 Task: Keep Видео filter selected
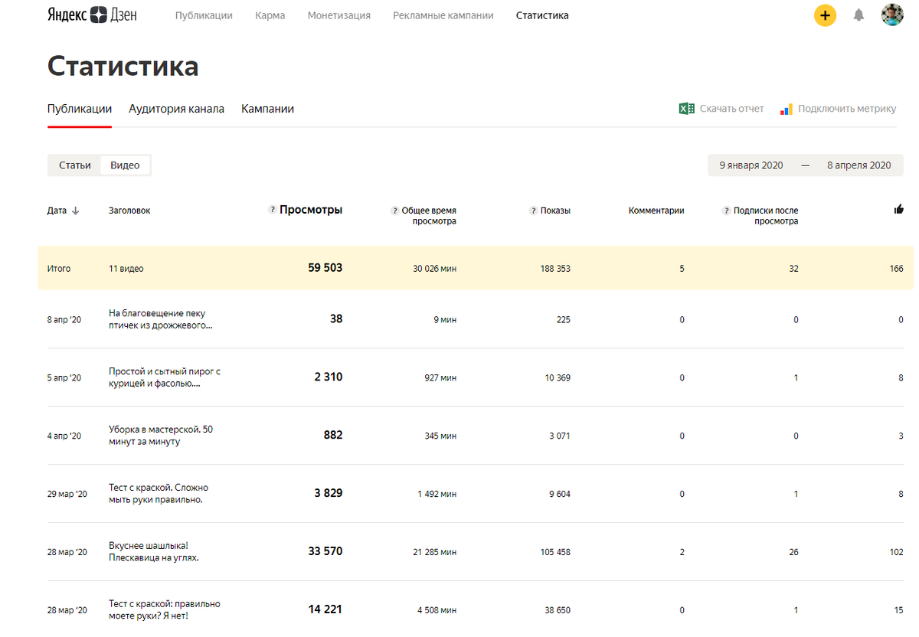126,165
